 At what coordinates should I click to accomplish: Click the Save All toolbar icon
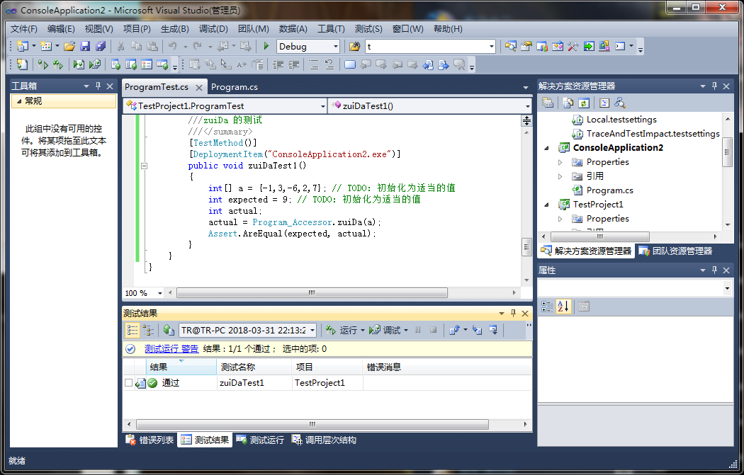100,46
